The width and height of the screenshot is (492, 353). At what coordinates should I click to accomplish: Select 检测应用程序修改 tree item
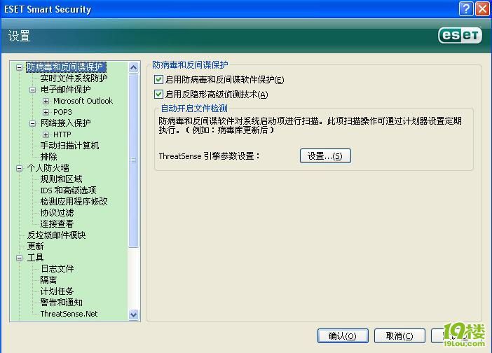tap(74, 201)
